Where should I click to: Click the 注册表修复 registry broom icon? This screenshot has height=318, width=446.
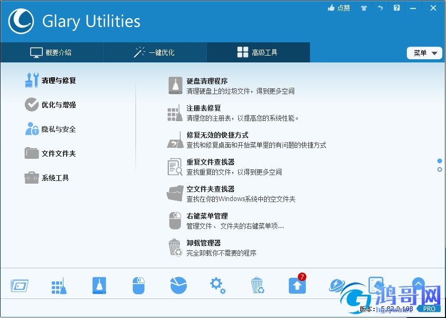[x=175, y=113]
